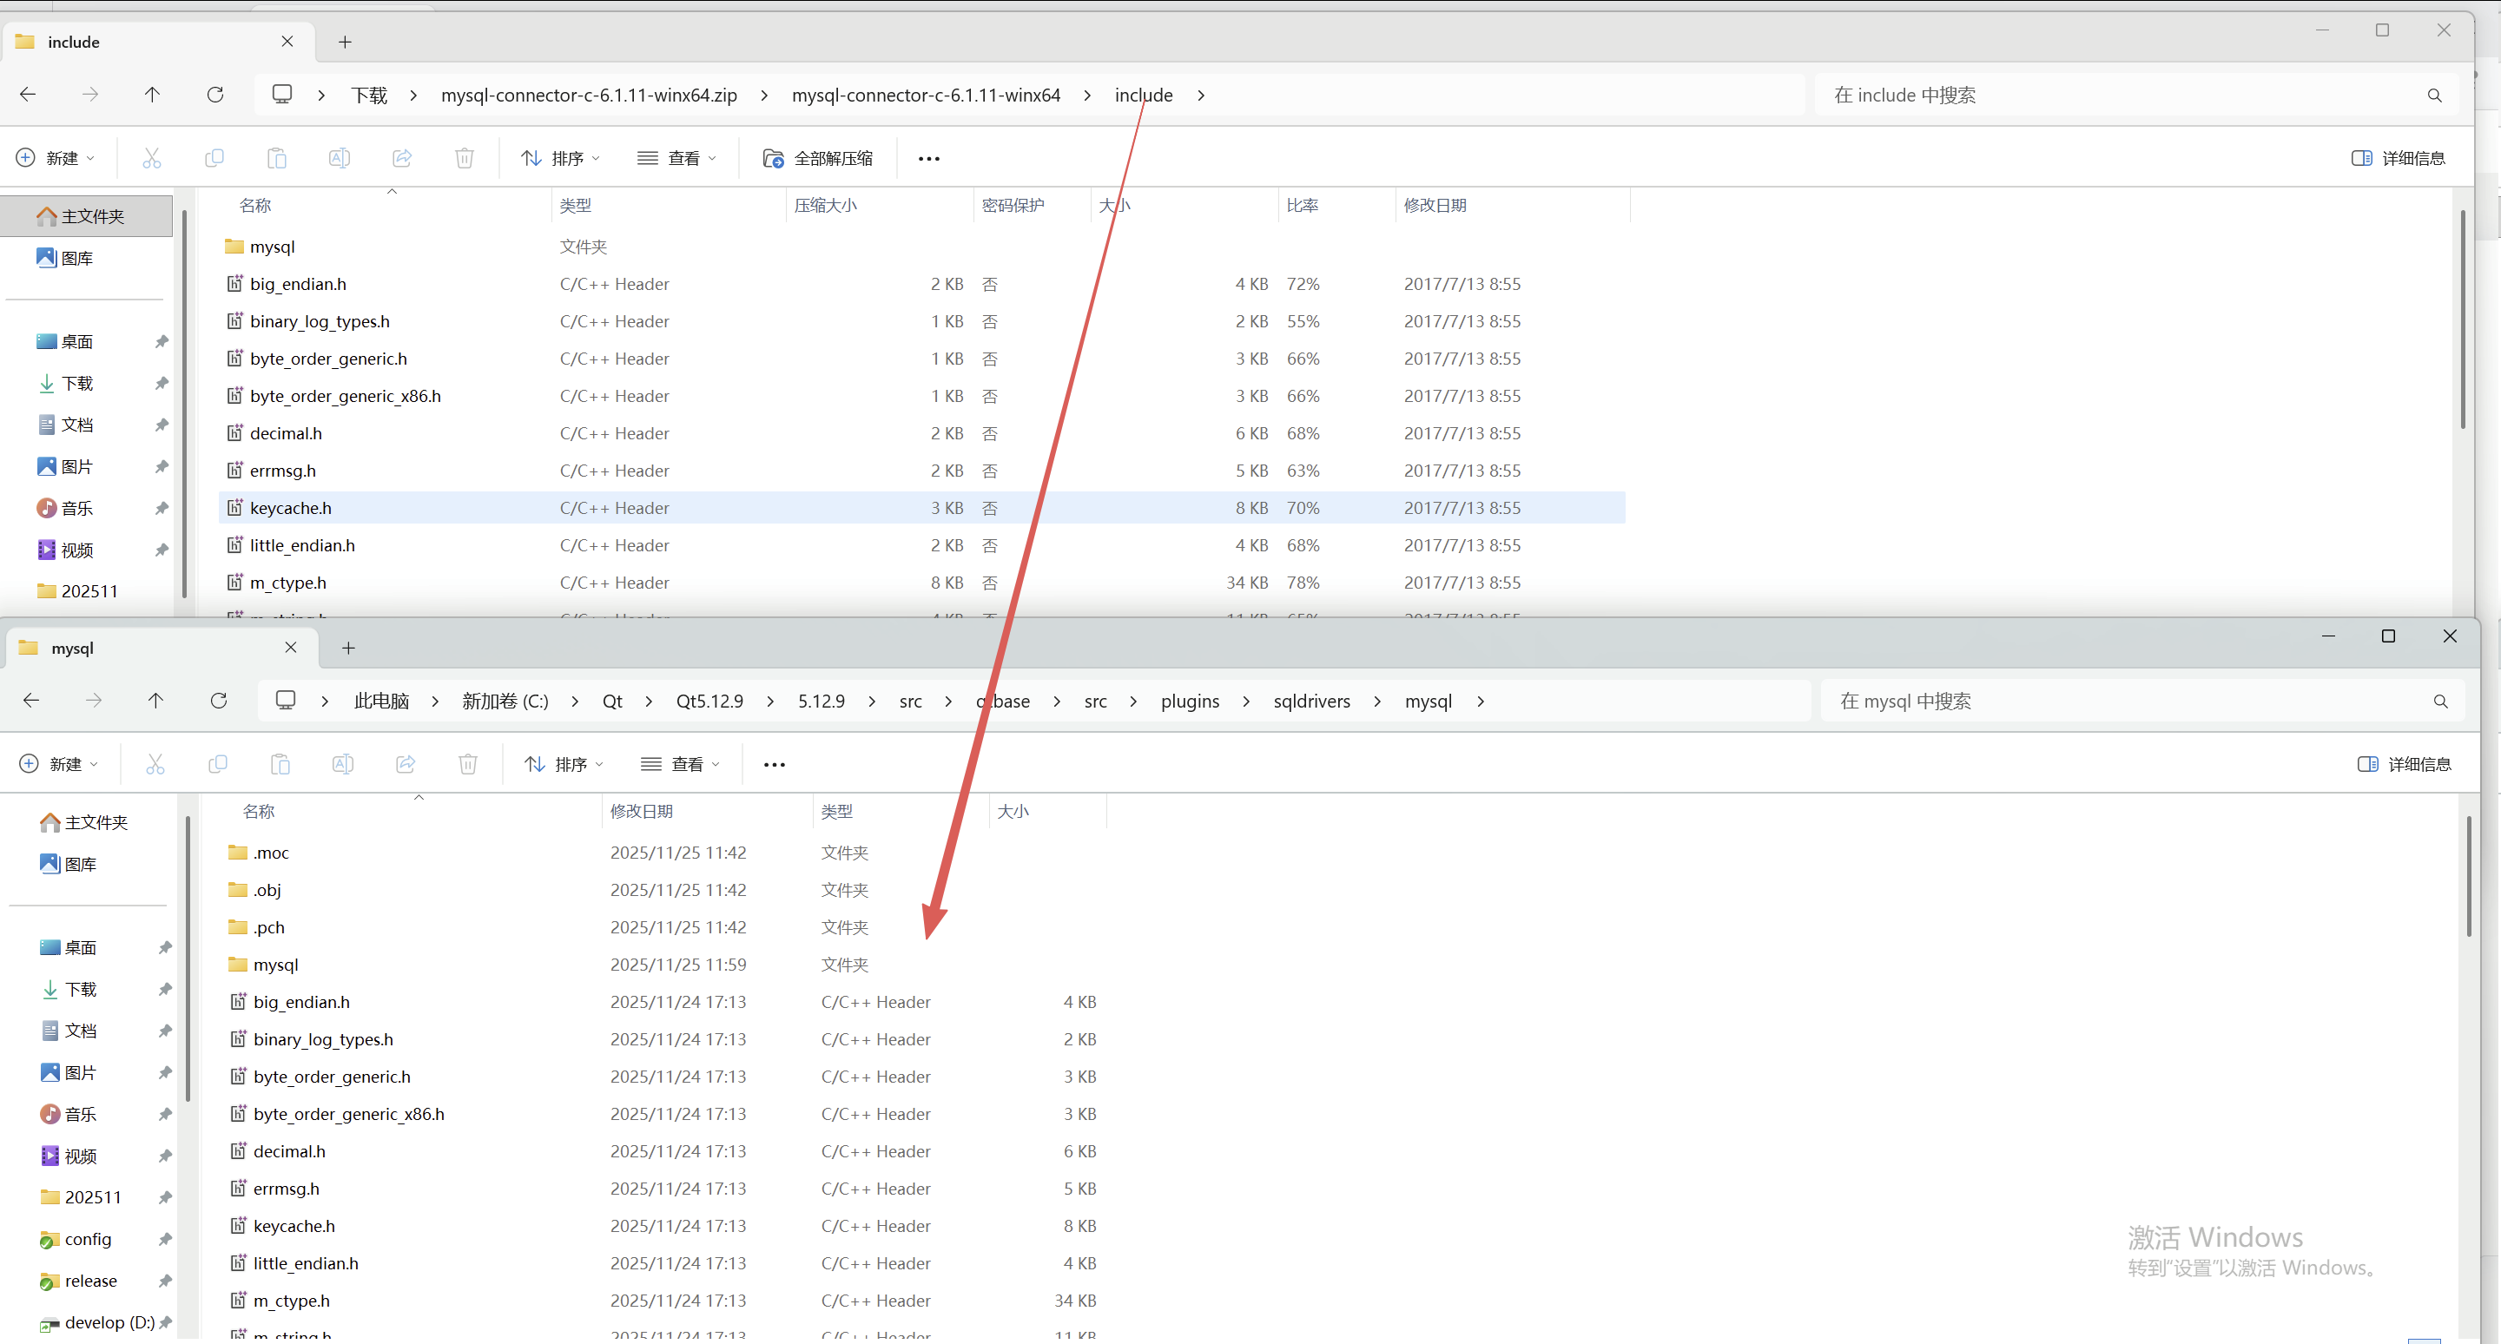Viewport: 2501px width, 1344px height.
Task: Click the Delete icon in the top toolbar
Action: [x=464, y=157]
